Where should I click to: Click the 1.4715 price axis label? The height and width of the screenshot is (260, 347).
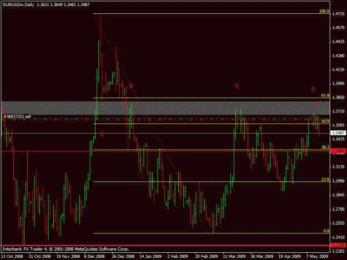click(x=338, y=14)
